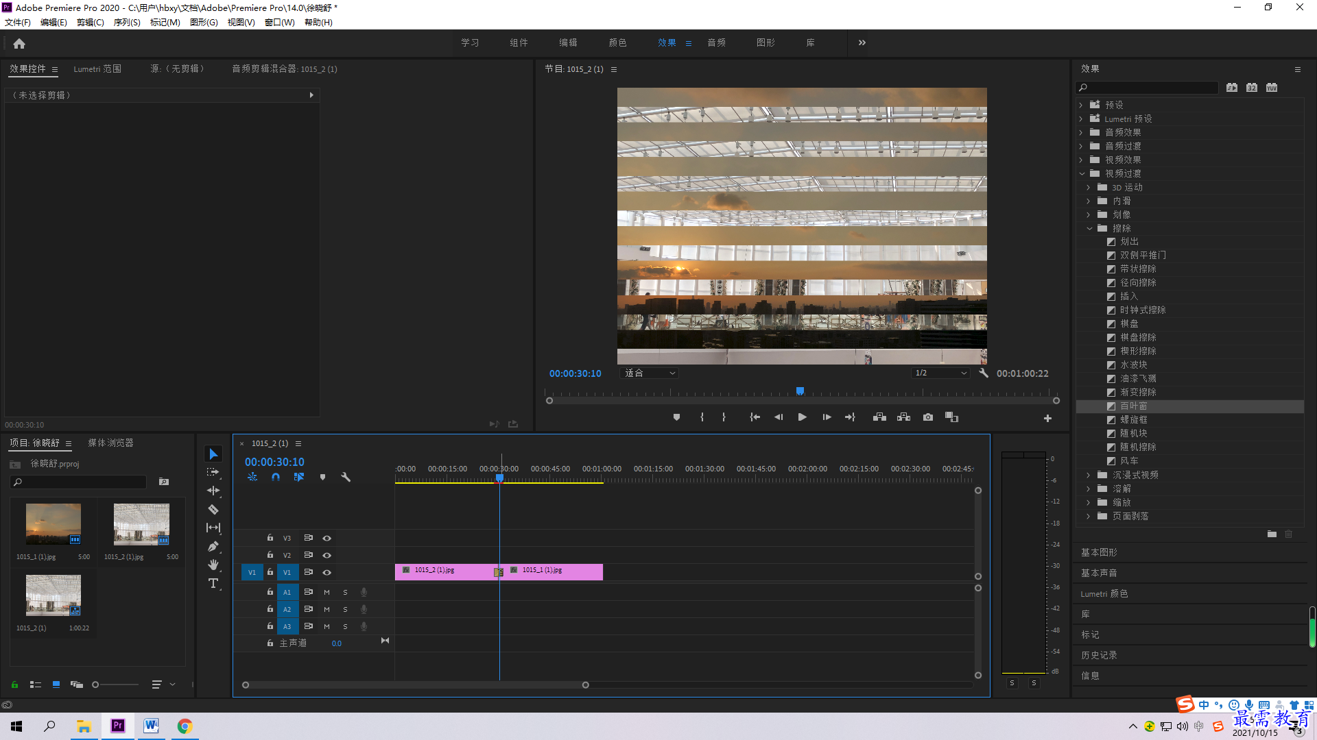Click Go to In point button

click(x=755, y=417)
